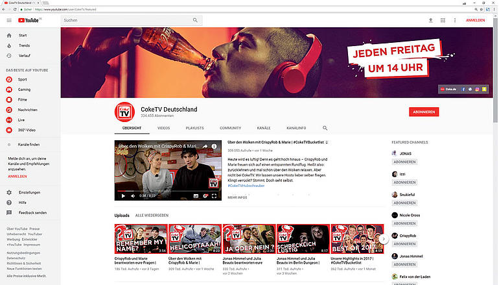
Task: Open player settings gear
Action: [x=205, y=196]
